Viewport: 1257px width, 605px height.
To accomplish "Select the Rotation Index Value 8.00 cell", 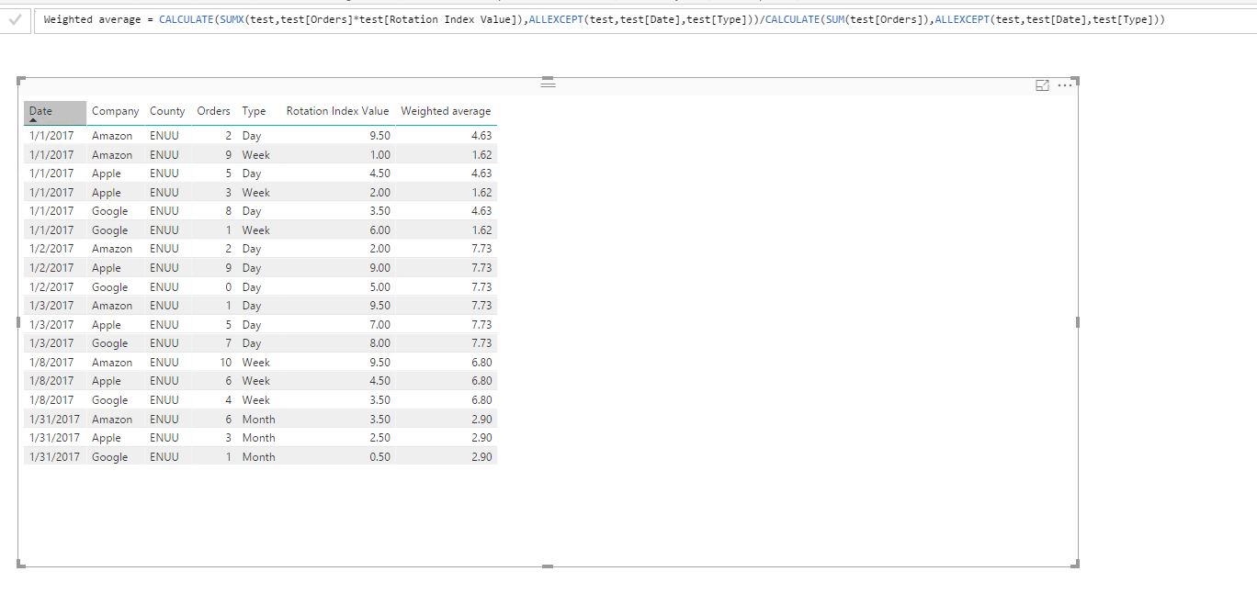I will click(379, 343).
